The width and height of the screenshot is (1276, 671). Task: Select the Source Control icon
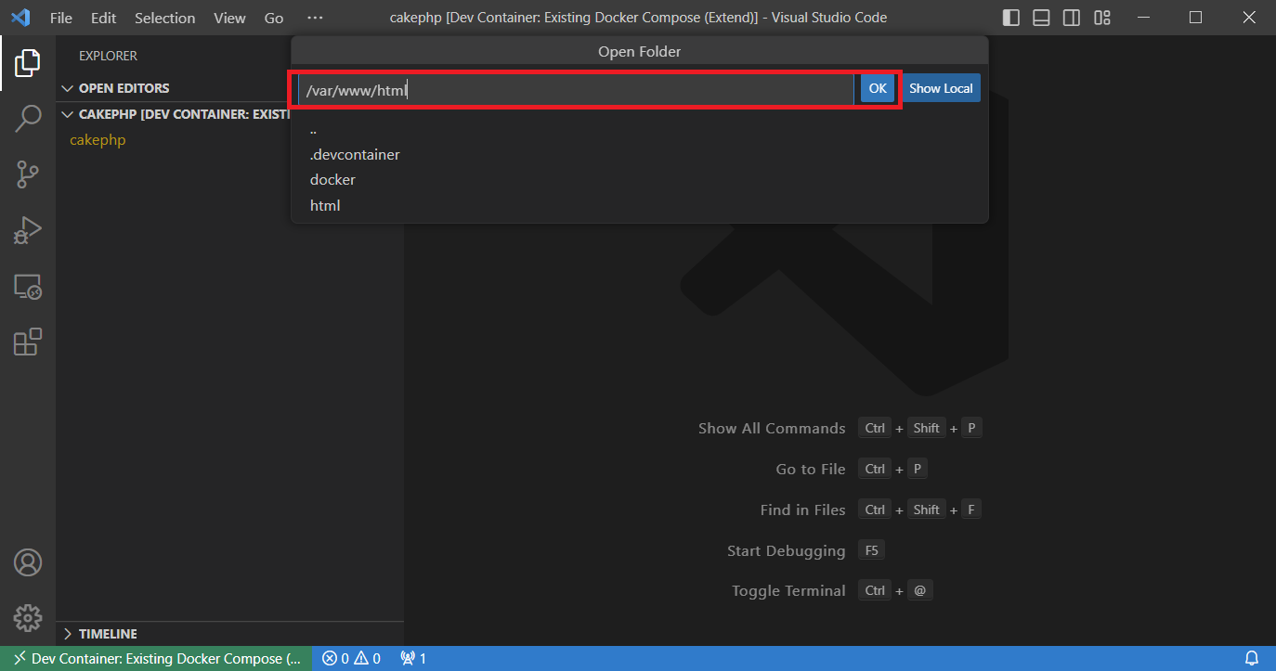click(x=28, y=174)
